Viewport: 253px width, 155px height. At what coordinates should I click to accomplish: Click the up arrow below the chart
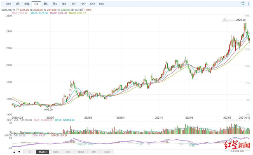(14, 152)
